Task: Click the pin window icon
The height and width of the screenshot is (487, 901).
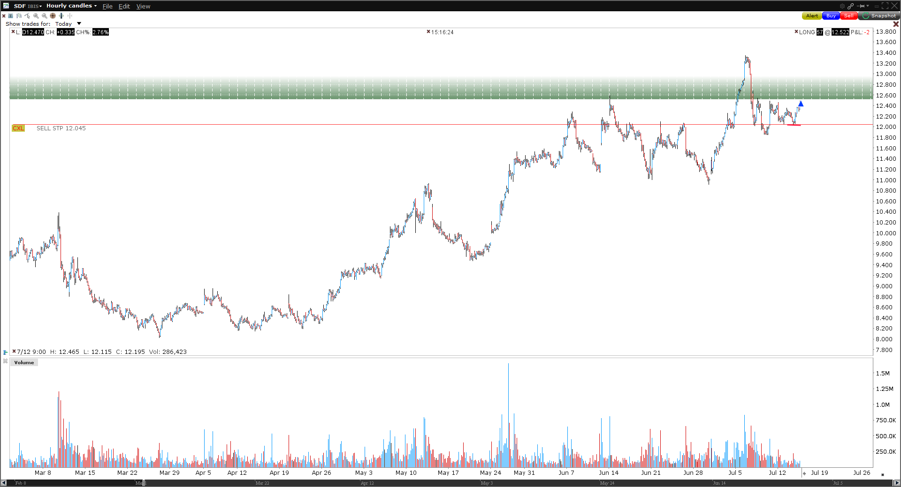Action: [861, 6]
